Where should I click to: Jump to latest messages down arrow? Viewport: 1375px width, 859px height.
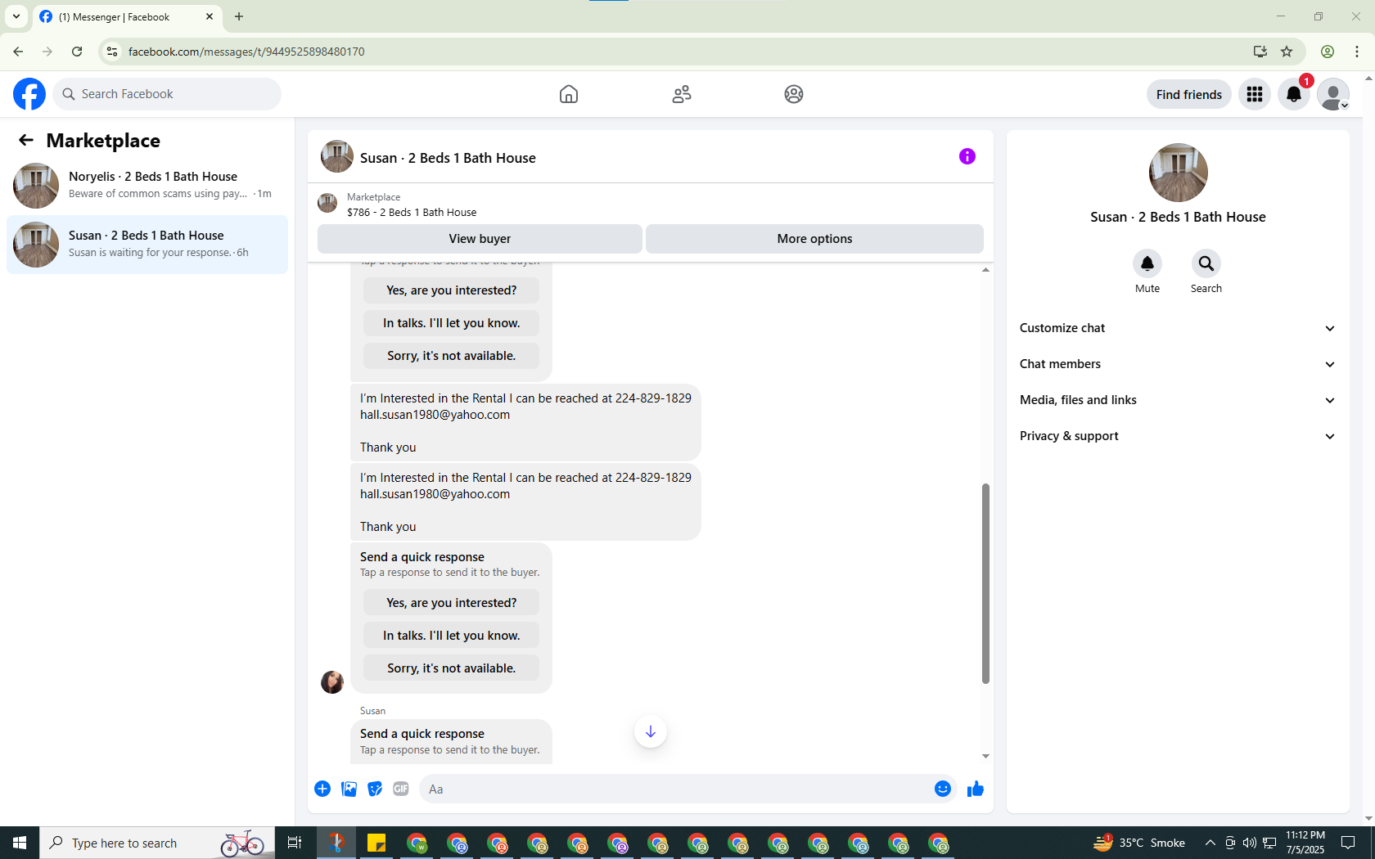click(x=651, y=731)
